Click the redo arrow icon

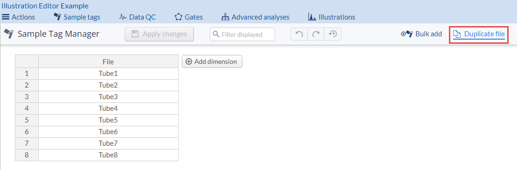[x=316, y=34]
